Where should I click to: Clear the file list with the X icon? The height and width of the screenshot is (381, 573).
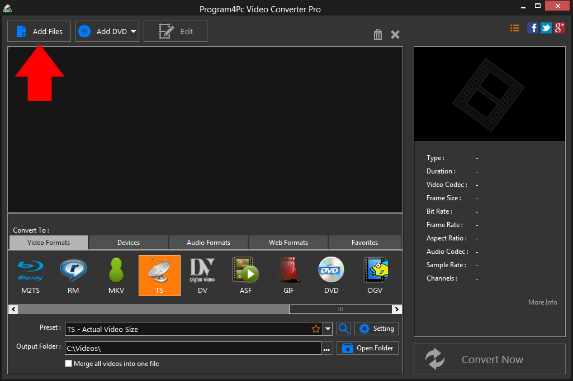click(395, 34)
